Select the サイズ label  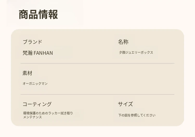pos(125,104)
